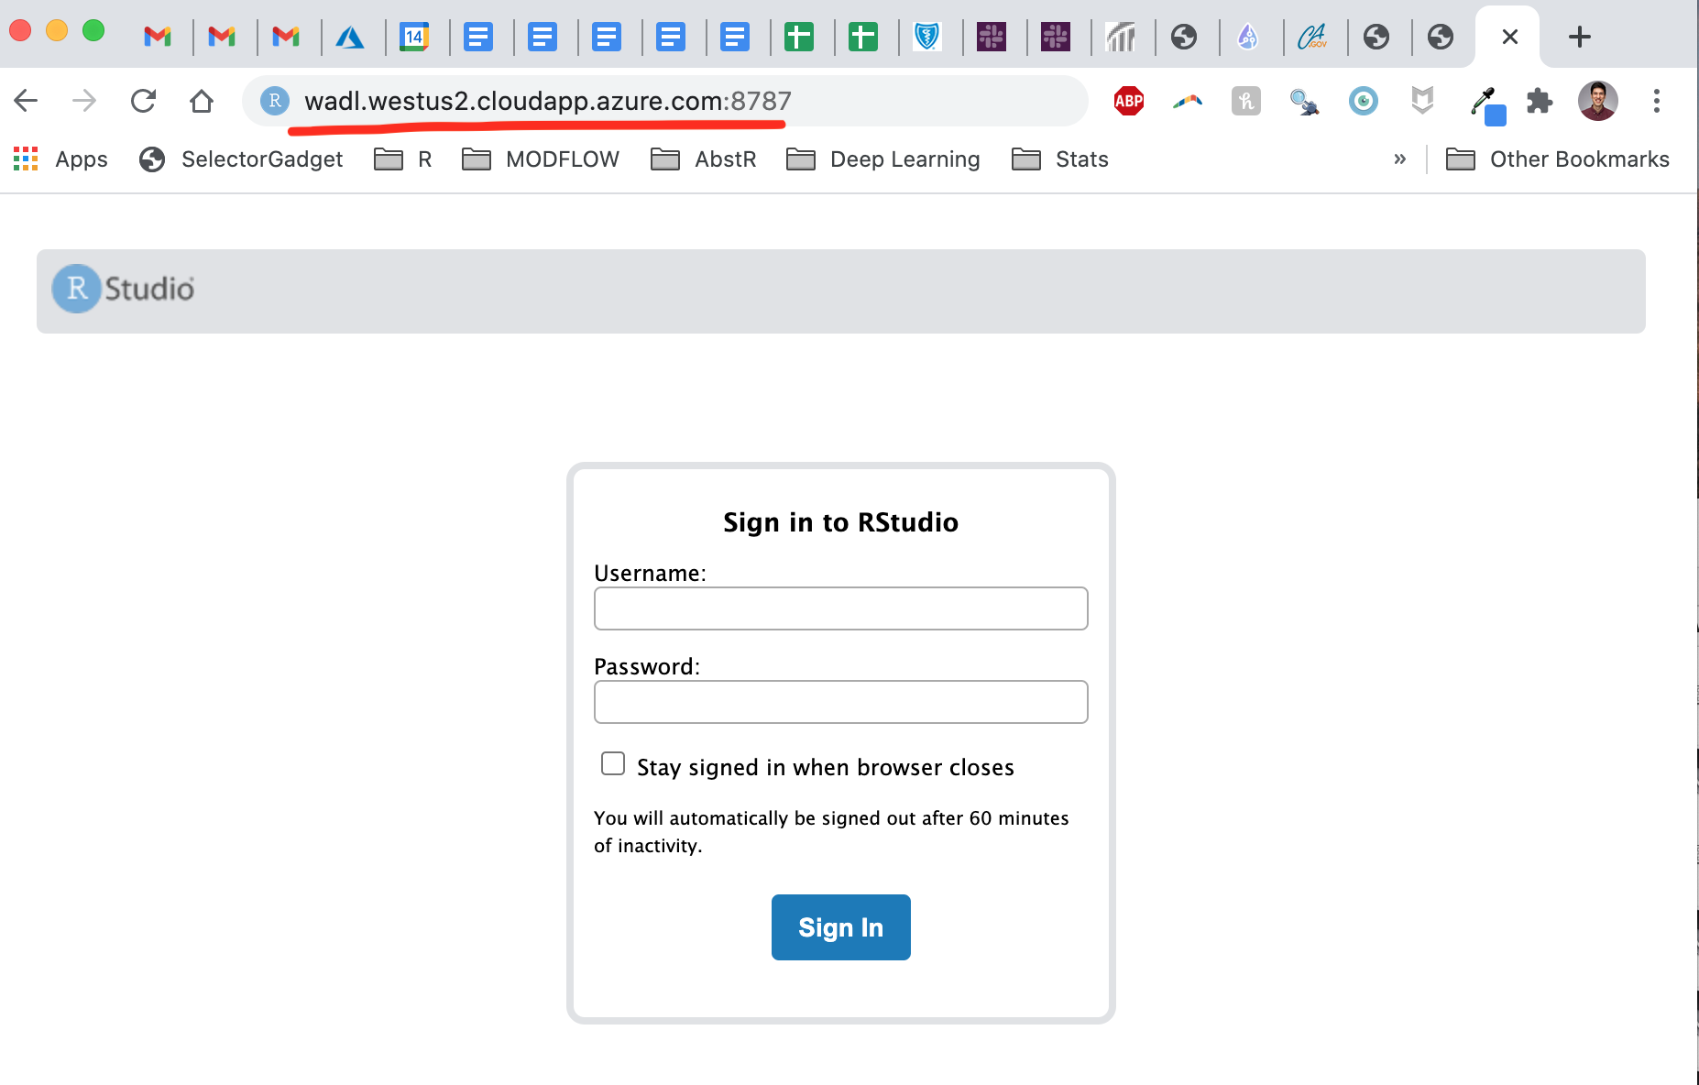This screenshot has width=1699, height=1085.
Task: Open the Apps bookmark shortcut
Action: [60, 159]
